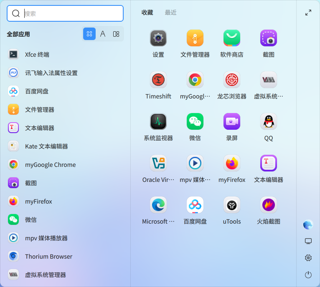
Task: Launch 微信 from the favorites grid
Action: (195, 121)
